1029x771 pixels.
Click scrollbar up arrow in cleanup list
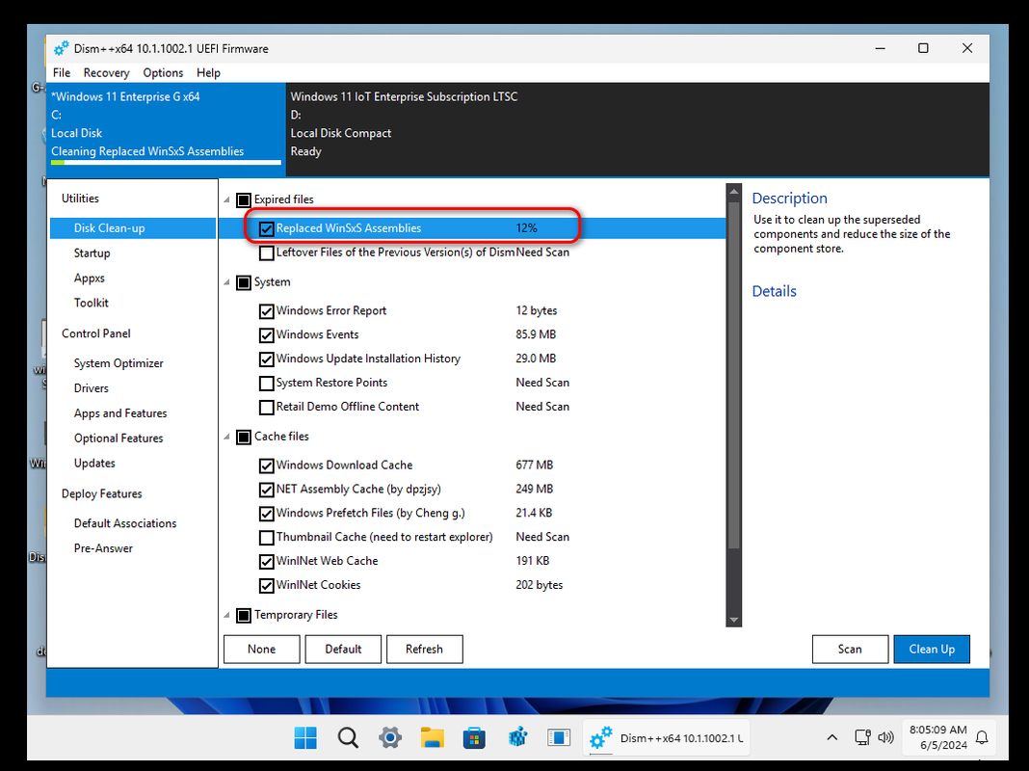click(733, 192)
